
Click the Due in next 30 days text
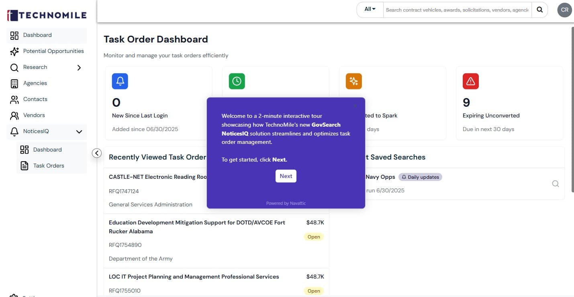coord(488,129)
